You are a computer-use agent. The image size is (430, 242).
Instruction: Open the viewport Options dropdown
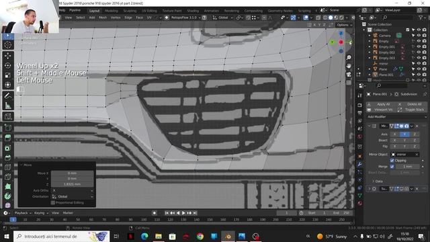point(344,25)
